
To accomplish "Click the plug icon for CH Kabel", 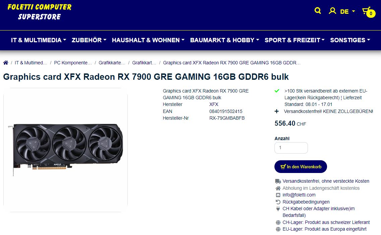I will pos(278,209).
